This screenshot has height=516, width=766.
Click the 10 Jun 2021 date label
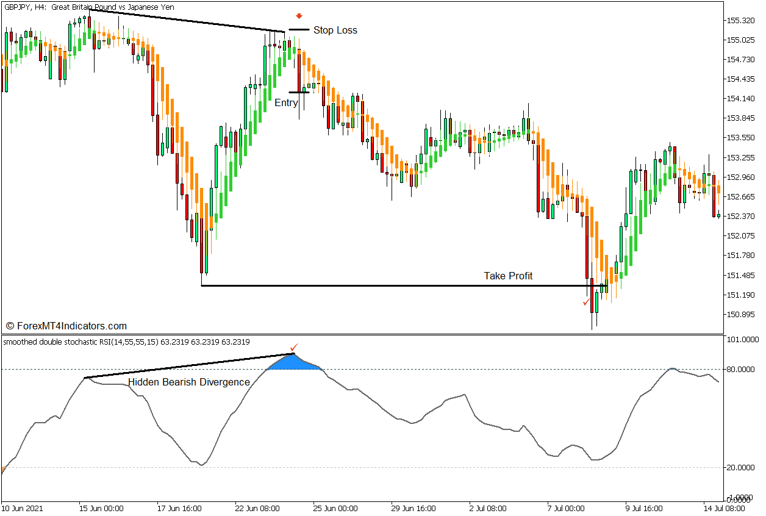click(x=23, y=508)
